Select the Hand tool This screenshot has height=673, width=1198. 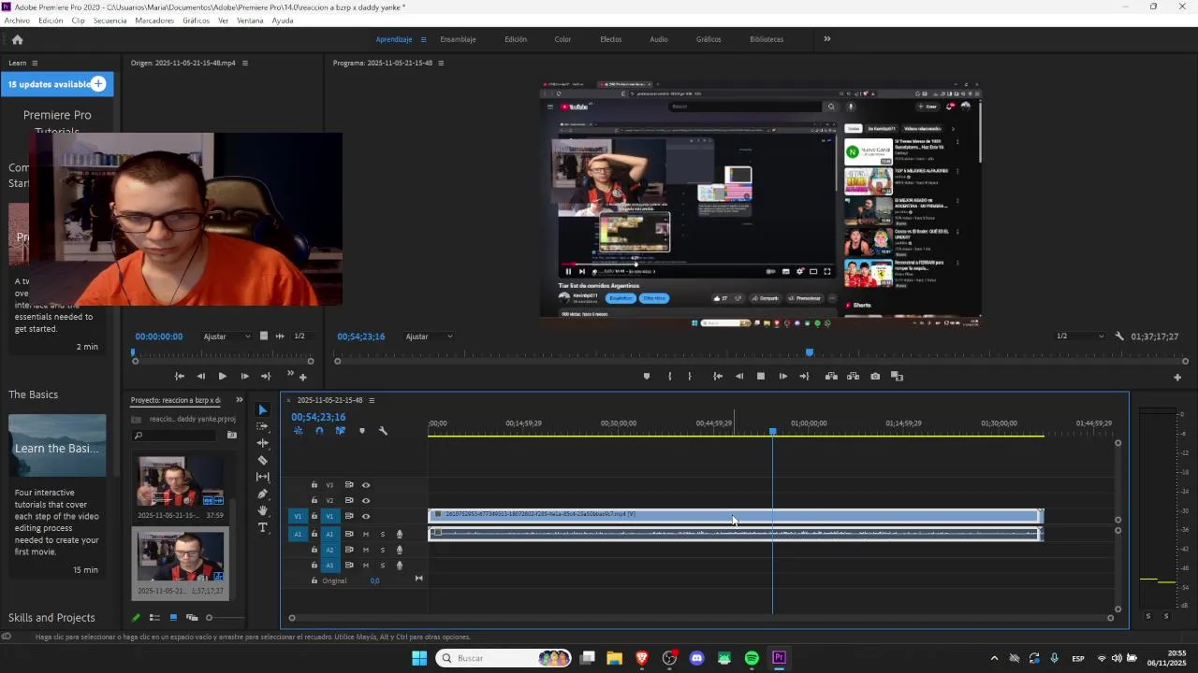coord(262,510)
